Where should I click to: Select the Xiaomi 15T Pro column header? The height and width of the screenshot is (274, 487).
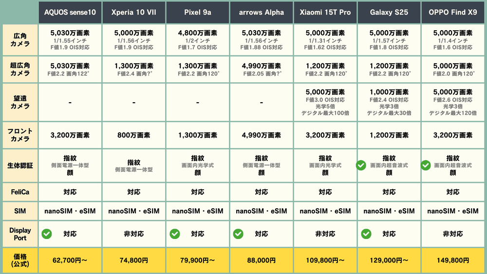pos(325,12)
